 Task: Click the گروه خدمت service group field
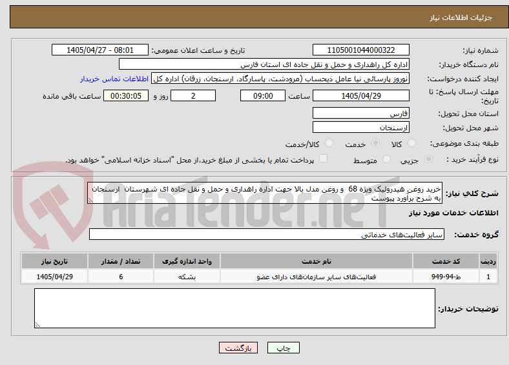[267, 234]
